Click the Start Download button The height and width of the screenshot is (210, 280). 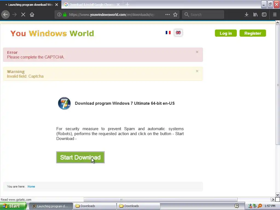[80, 157]
